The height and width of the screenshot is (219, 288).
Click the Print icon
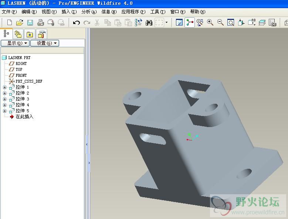pos(40,23)
